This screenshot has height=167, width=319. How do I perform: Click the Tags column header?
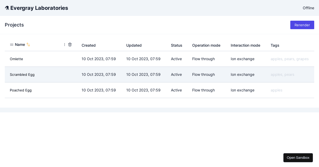pyautogui.click(x=275, y=45)
